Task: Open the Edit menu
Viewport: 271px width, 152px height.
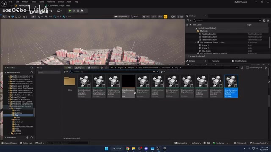Action: [17, 2]
